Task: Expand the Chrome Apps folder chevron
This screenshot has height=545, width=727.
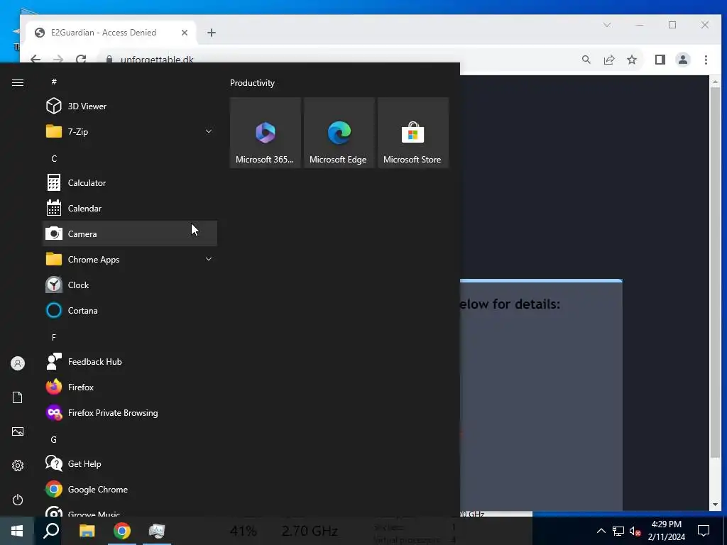Action: pyautogui.click(x=209, y=259)
